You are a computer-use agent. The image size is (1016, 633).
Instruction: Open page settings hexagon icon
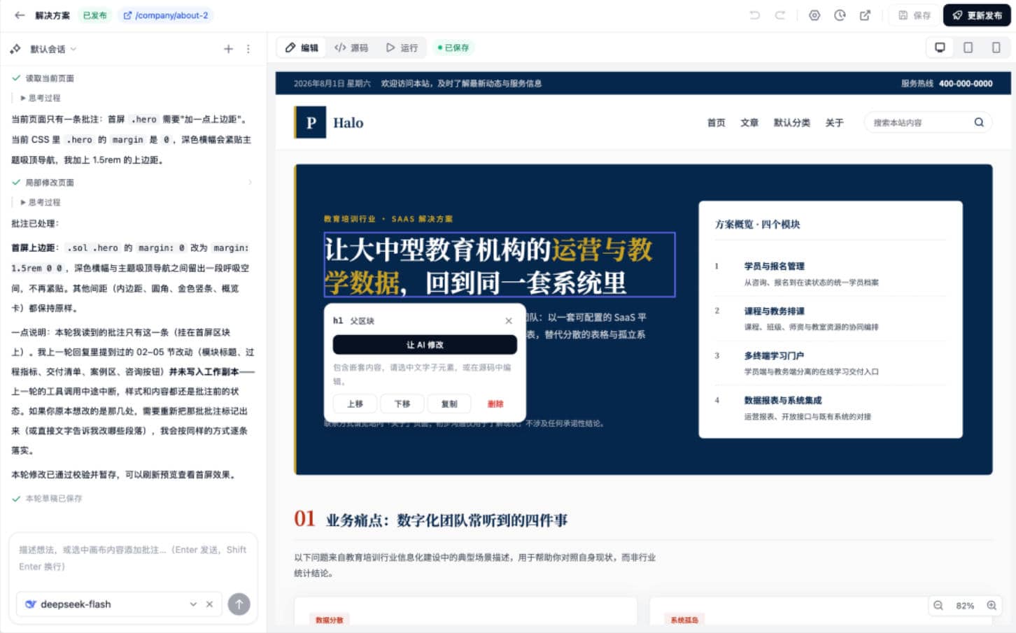pyautogui.click(x=814, y=15)
